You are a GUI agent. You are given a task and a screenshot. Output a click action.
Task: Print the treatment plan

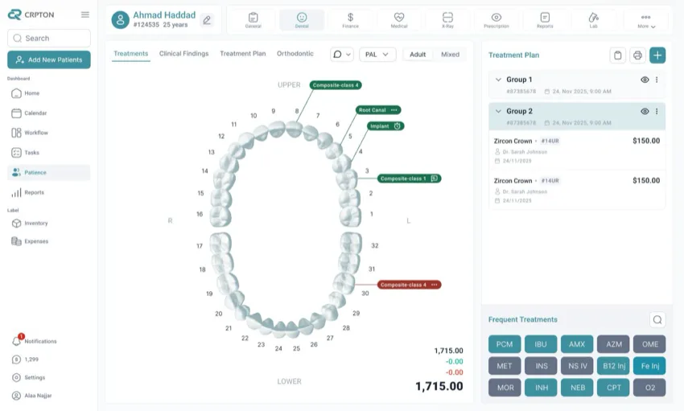[x=637, y=55]
